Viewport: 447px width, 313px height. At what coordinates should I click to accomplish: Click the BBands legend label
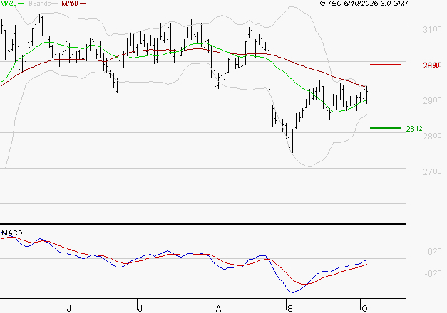click(x=40, y=4)
